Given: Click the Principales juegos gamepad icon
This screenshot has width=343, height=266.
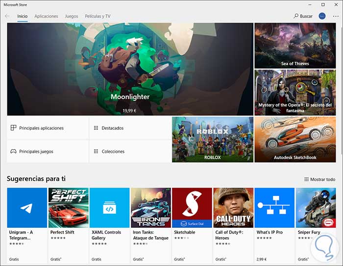Looking at the screenshot, I should pos(13,151).
